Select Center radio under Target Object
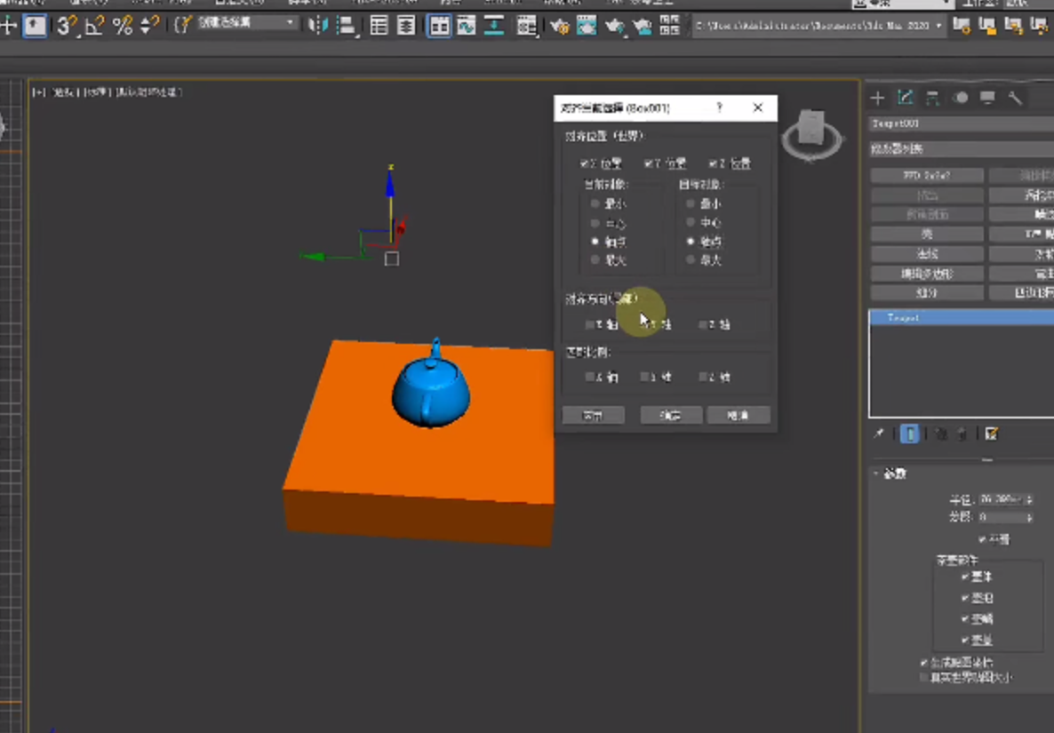The height and width of the screenshot is (733, 1054). pyautogui.click(x=691, y=222)
